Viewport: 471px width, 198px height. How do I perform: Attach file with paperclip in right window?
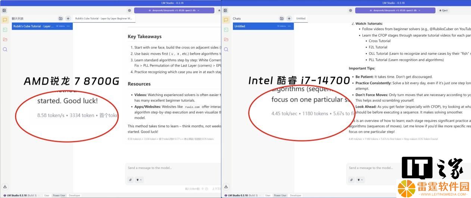tap(352, 180)
